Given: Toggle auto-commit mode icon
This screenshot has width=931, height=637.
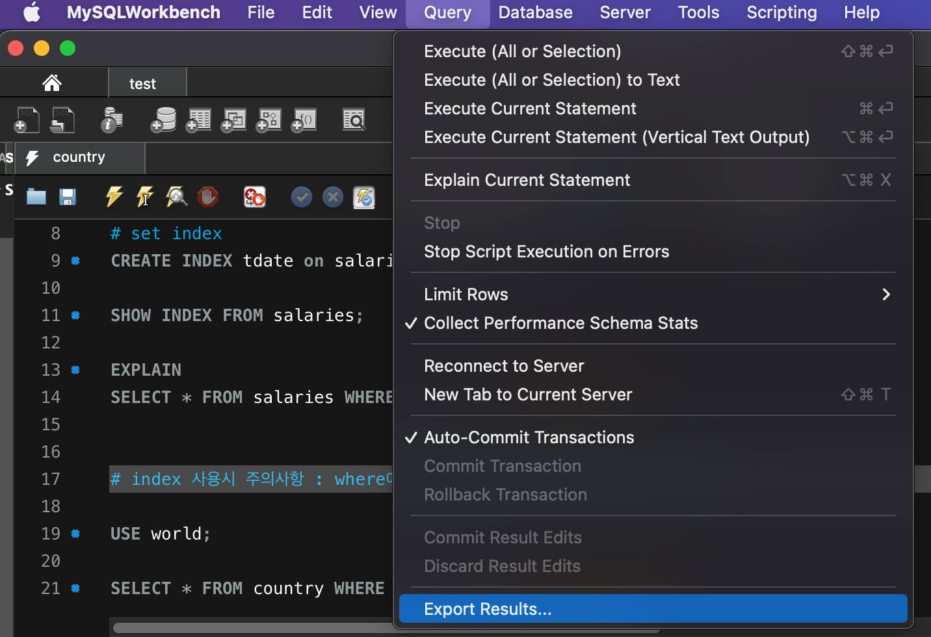Looking at the screenshot, I should (364, 196).
